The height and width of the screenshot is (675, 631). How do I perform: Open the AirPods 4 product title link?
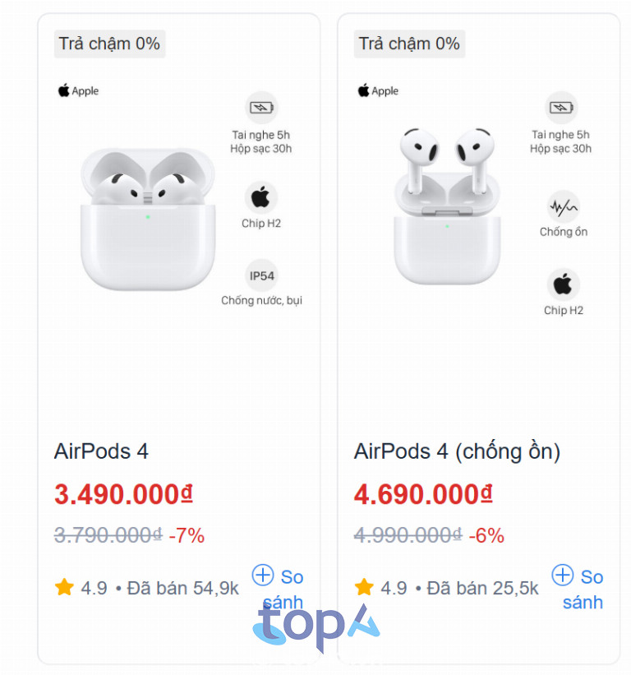pyautogui.click(x=101, y=451)
